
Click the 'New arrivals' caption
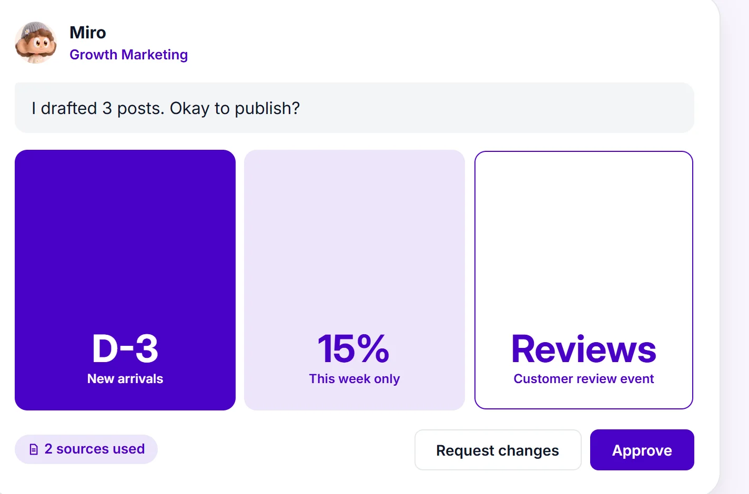tap(125, 379)
